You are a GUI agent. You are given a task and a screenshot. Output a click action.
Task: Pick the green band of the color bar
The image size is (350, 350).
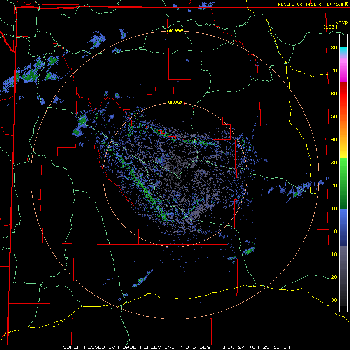click(343, 184)
